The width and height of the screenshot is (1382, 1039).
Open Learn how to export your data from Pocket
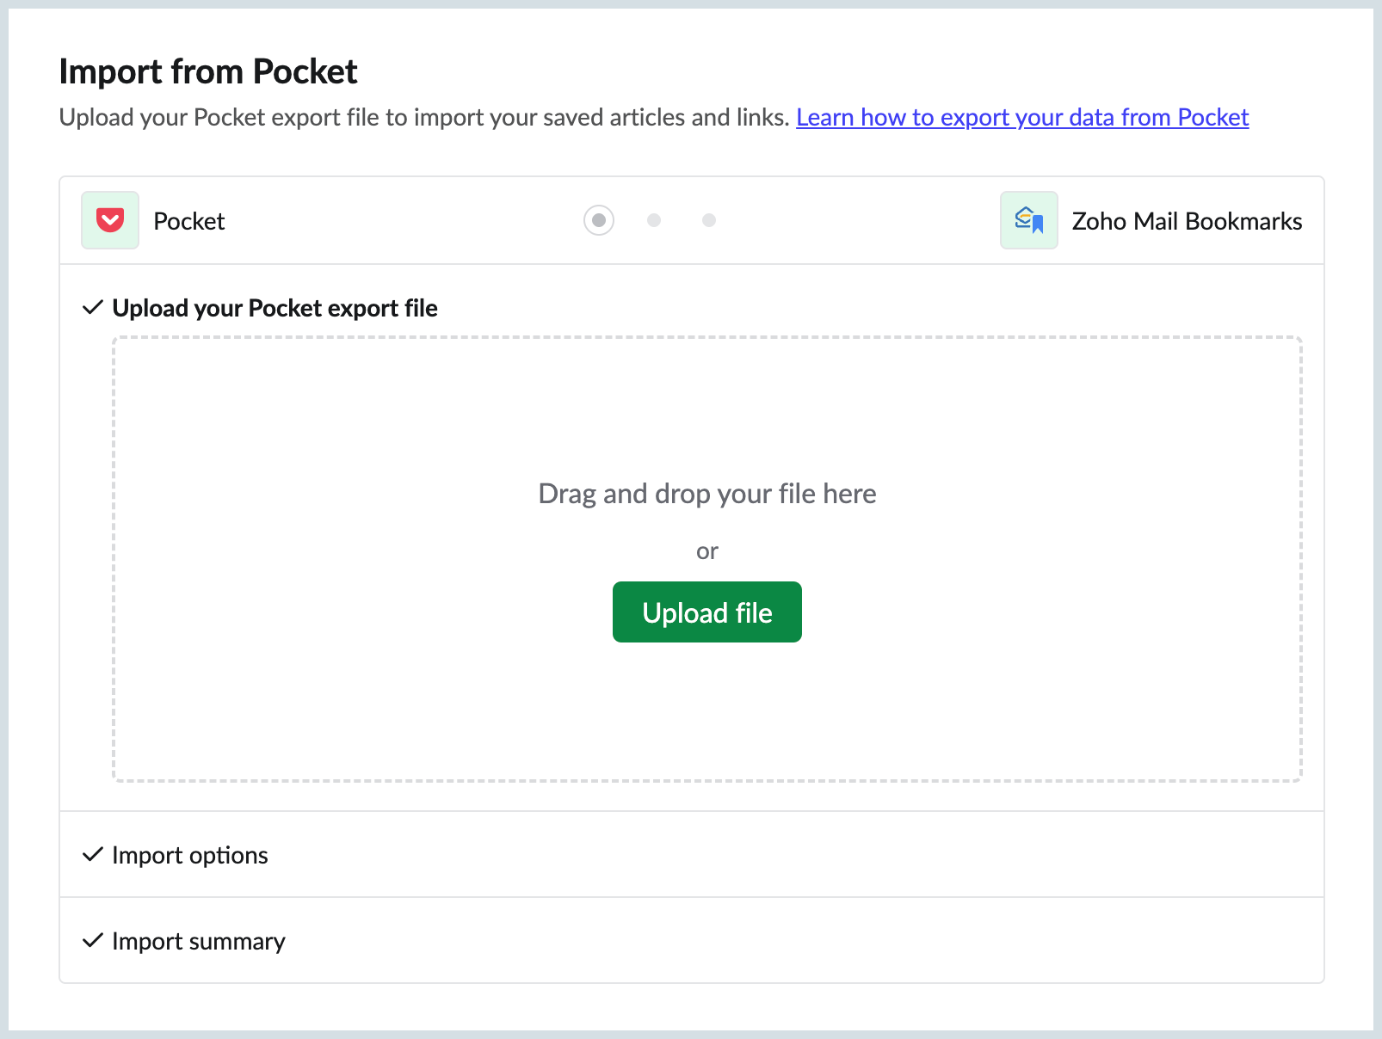pyautogui.click(x=1023, y=117)
